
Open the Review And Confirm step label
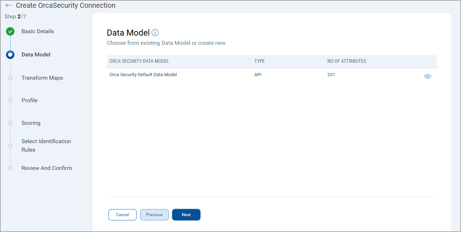pos(46,168)
